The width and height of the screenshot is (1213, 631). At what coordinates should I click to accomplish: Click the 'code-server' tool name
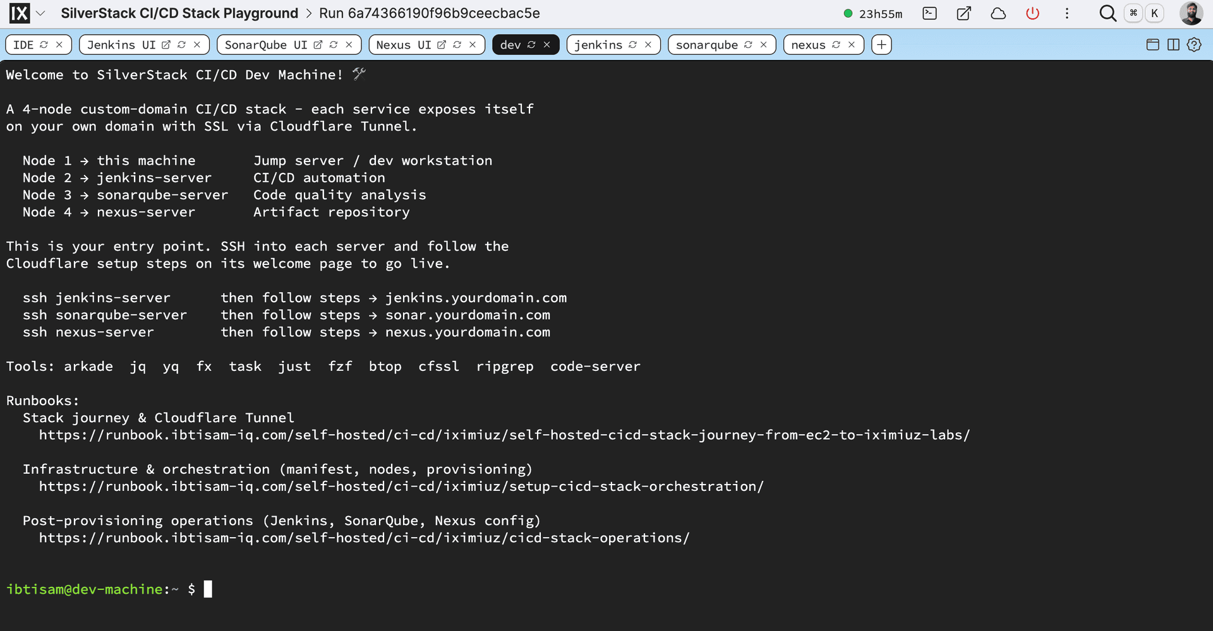[595, 367]
